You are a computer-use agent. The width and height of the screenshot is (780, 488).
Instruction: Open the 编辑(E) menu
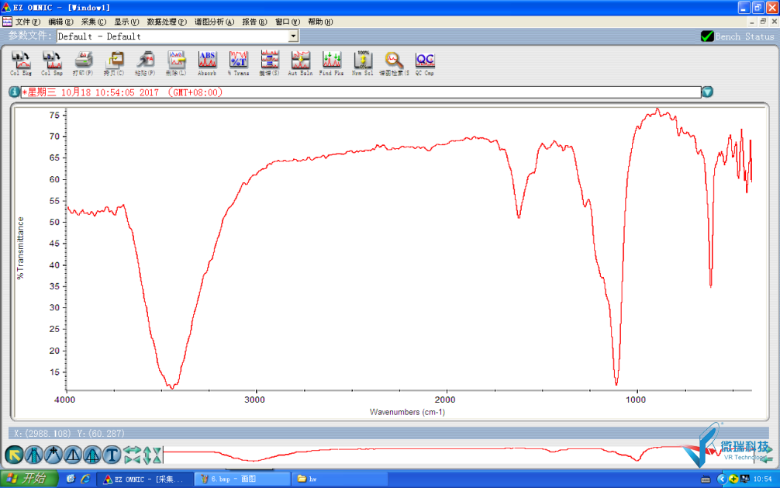pos(60,22)
